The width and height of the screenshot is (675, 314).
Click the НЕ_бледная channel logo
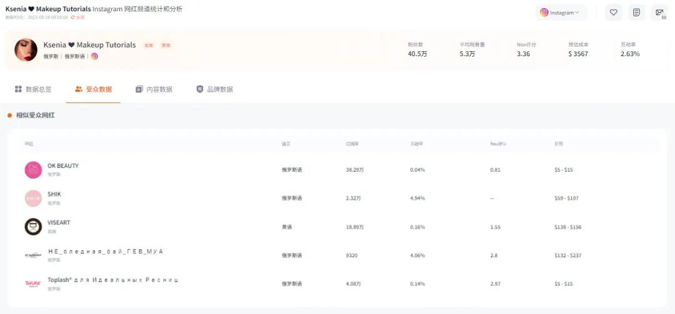point(33,255)
